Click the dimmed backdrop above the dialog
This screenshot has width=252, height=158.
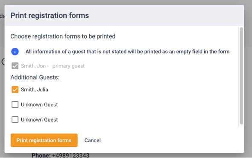click(x=126, y=2)
